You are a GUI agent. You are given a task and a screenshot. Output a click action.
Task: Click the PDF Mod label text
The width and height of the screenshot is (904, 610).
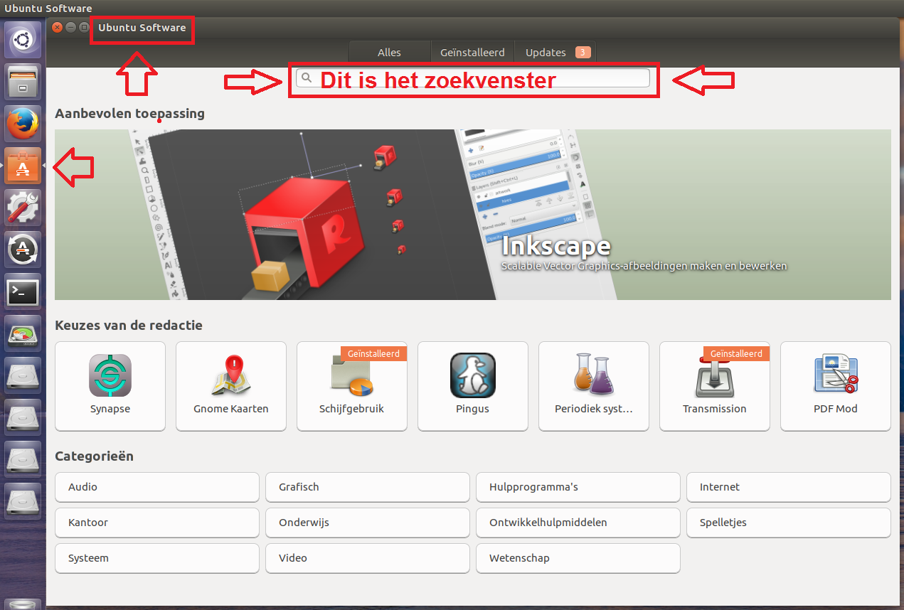836,409
